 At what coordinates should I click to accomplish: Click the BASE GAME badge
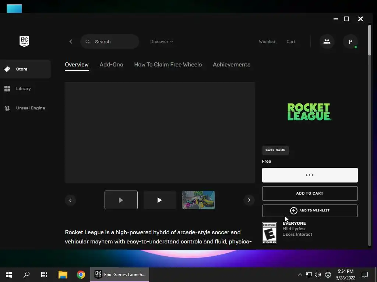pos(275,150)
